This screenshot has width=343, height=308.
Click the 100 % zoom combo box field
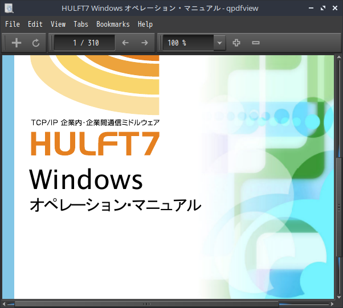pos(189,43)
